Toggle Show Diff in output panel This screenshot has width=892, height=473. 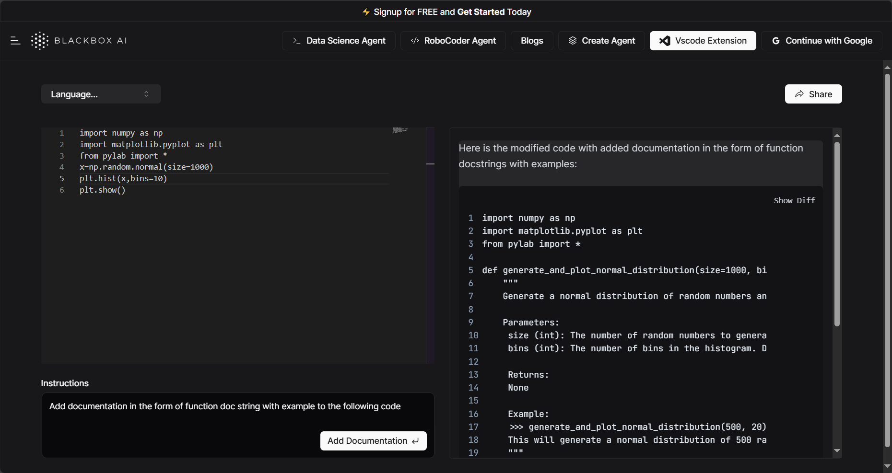pyautogui.click(x=794, y=200)
